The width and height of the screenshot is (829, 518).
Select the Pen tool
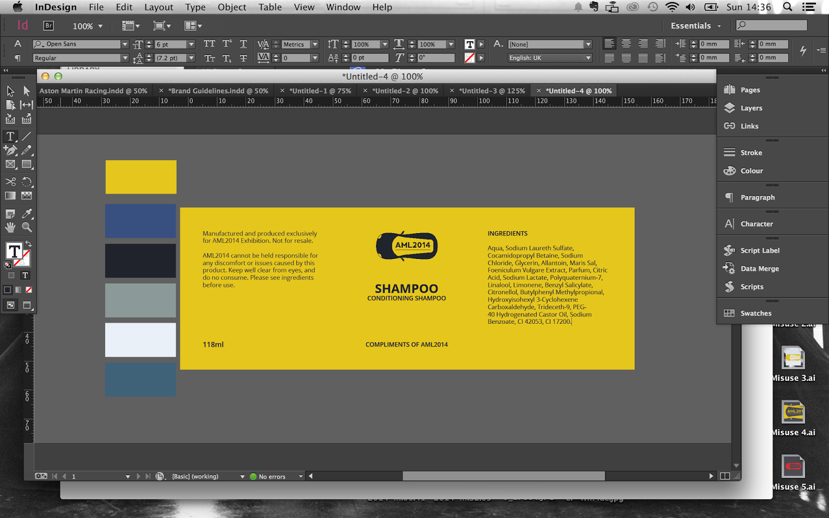(10, 150)
